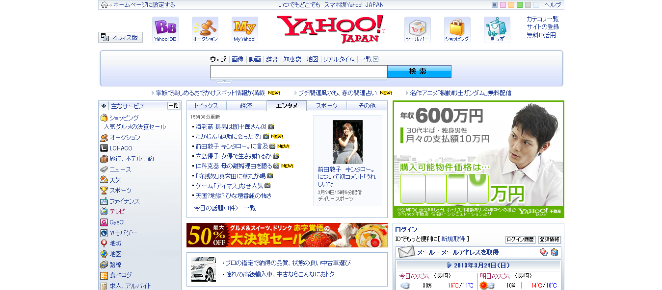The height and width of the screenshot is (290, 662).
Task: Select the その他 news tab
Action: point(367,106)
